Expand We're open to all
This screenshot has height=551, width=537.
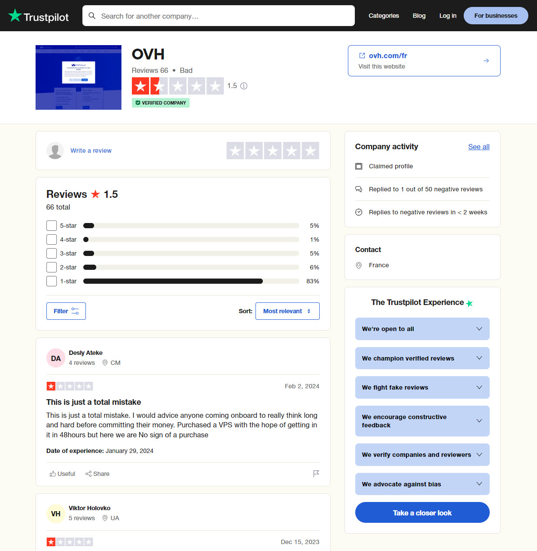coord(422,329)
